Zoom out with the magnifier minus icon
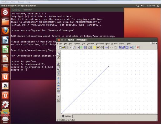 (59, 67)
